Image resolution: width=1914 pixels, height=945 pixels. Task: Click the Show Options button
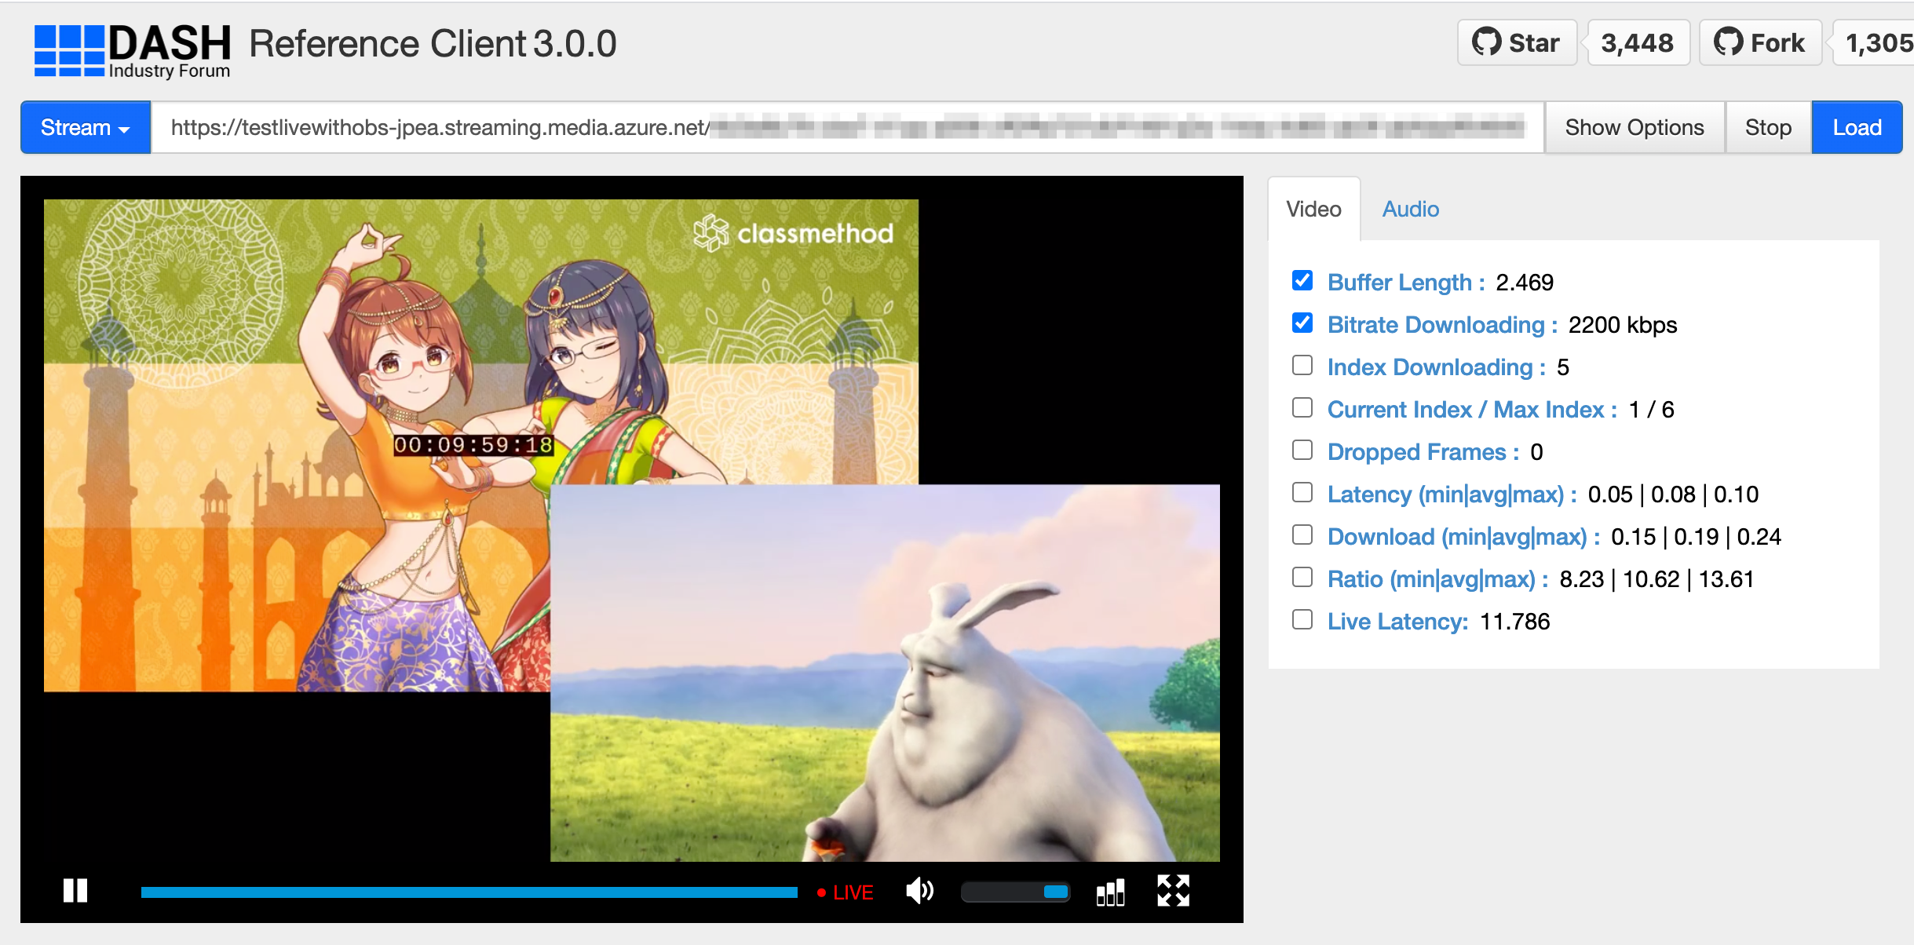1635,127
